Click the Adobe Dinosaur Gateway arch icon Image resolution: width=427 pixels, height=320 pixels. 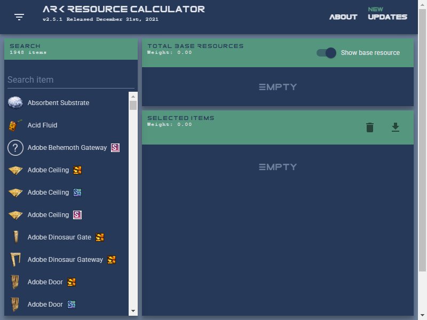[15, 260]
